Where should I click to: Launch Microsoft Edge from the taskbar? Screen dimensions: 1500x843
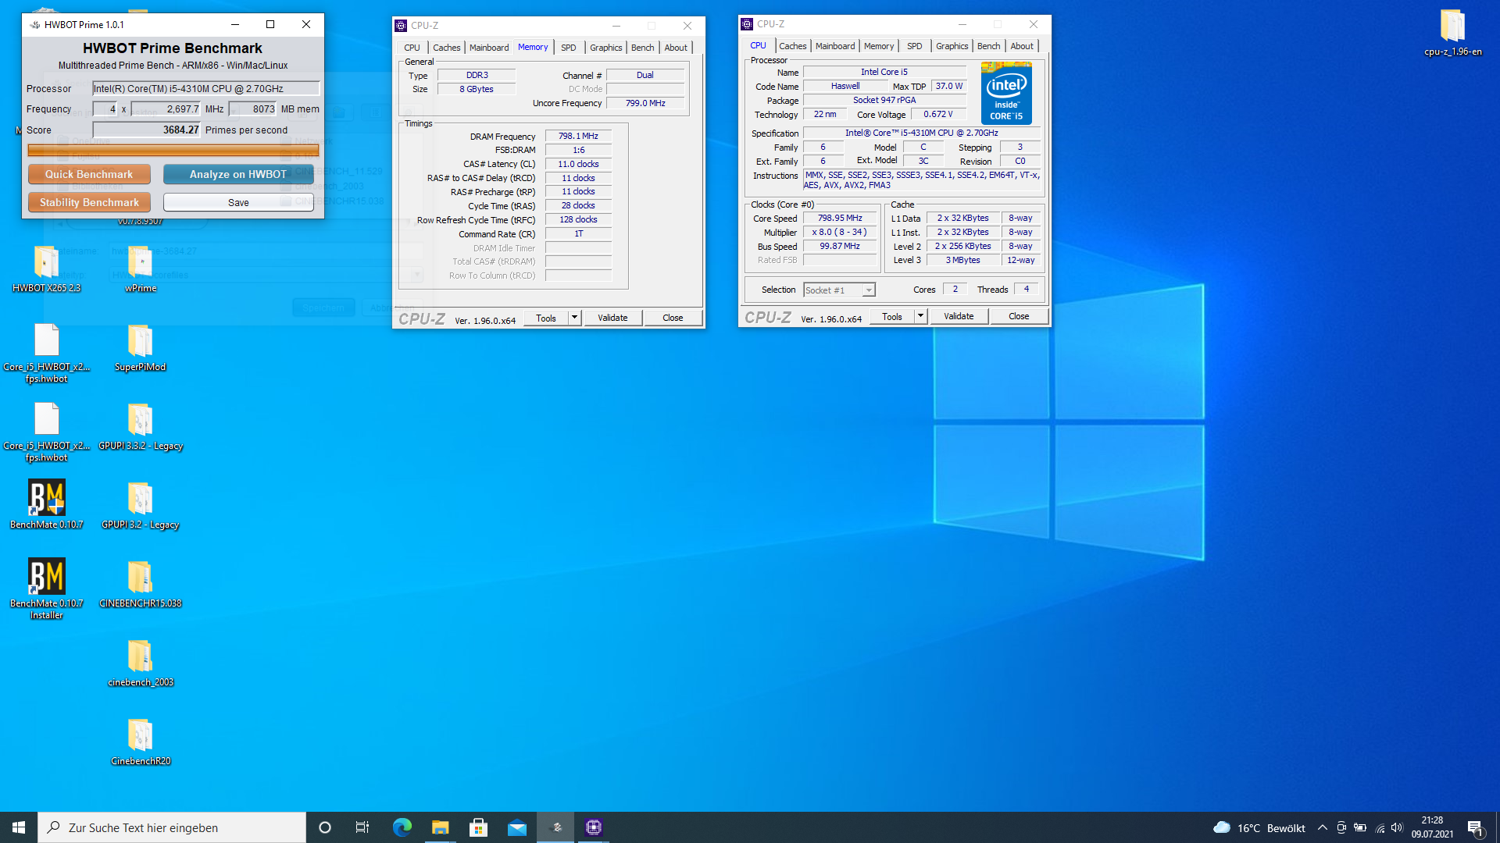tap(402, 827)
